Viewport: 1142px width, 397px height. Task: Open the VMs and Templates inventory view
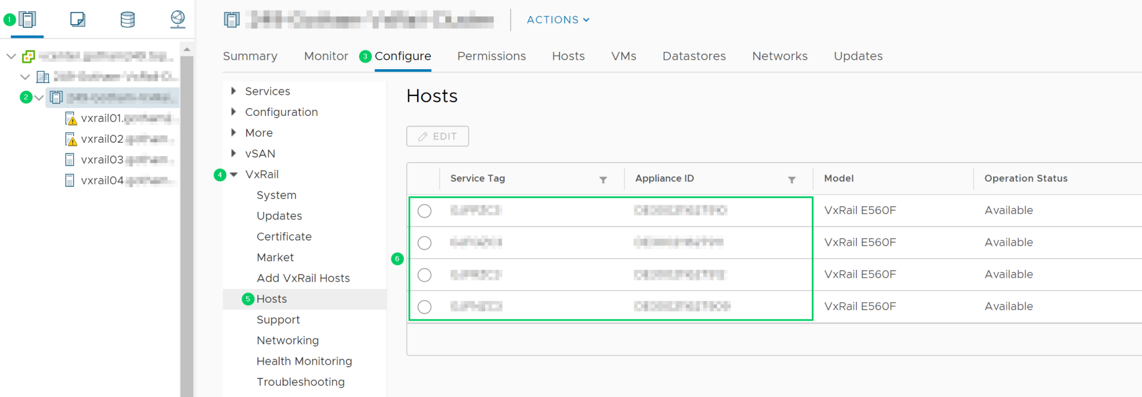pyautogui.click(x=78, y=20)
